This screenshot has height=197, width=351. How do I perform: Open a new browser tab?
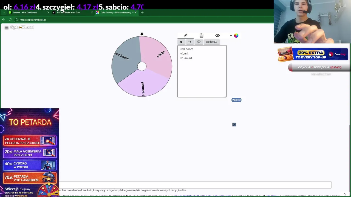tap(142, 13)
